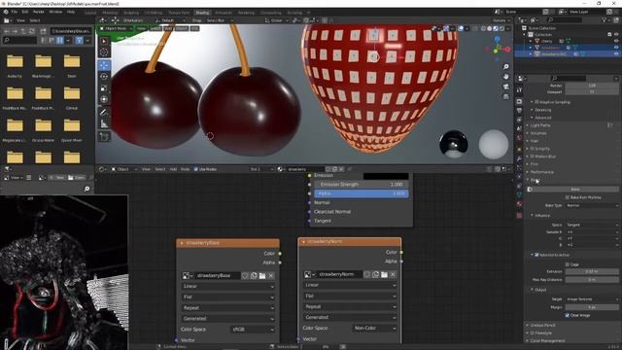Image resolution: width=622 pixels, height=350 pixels.
Task: Expand the Performance panel
Action: [541, 172]
